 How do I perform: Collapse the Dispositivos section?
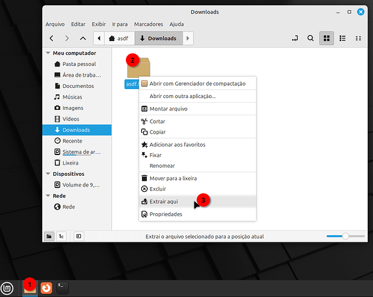point(48,174)
